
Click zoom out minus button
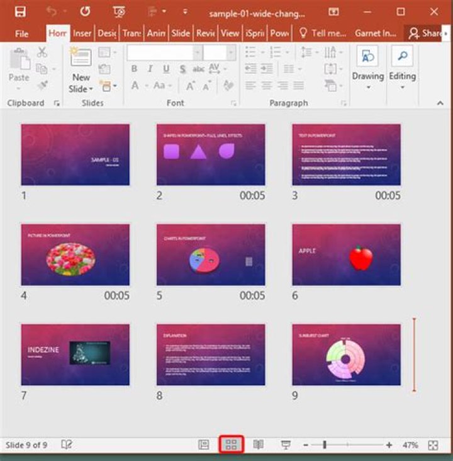pyautogui.click(x=306, y=445)
